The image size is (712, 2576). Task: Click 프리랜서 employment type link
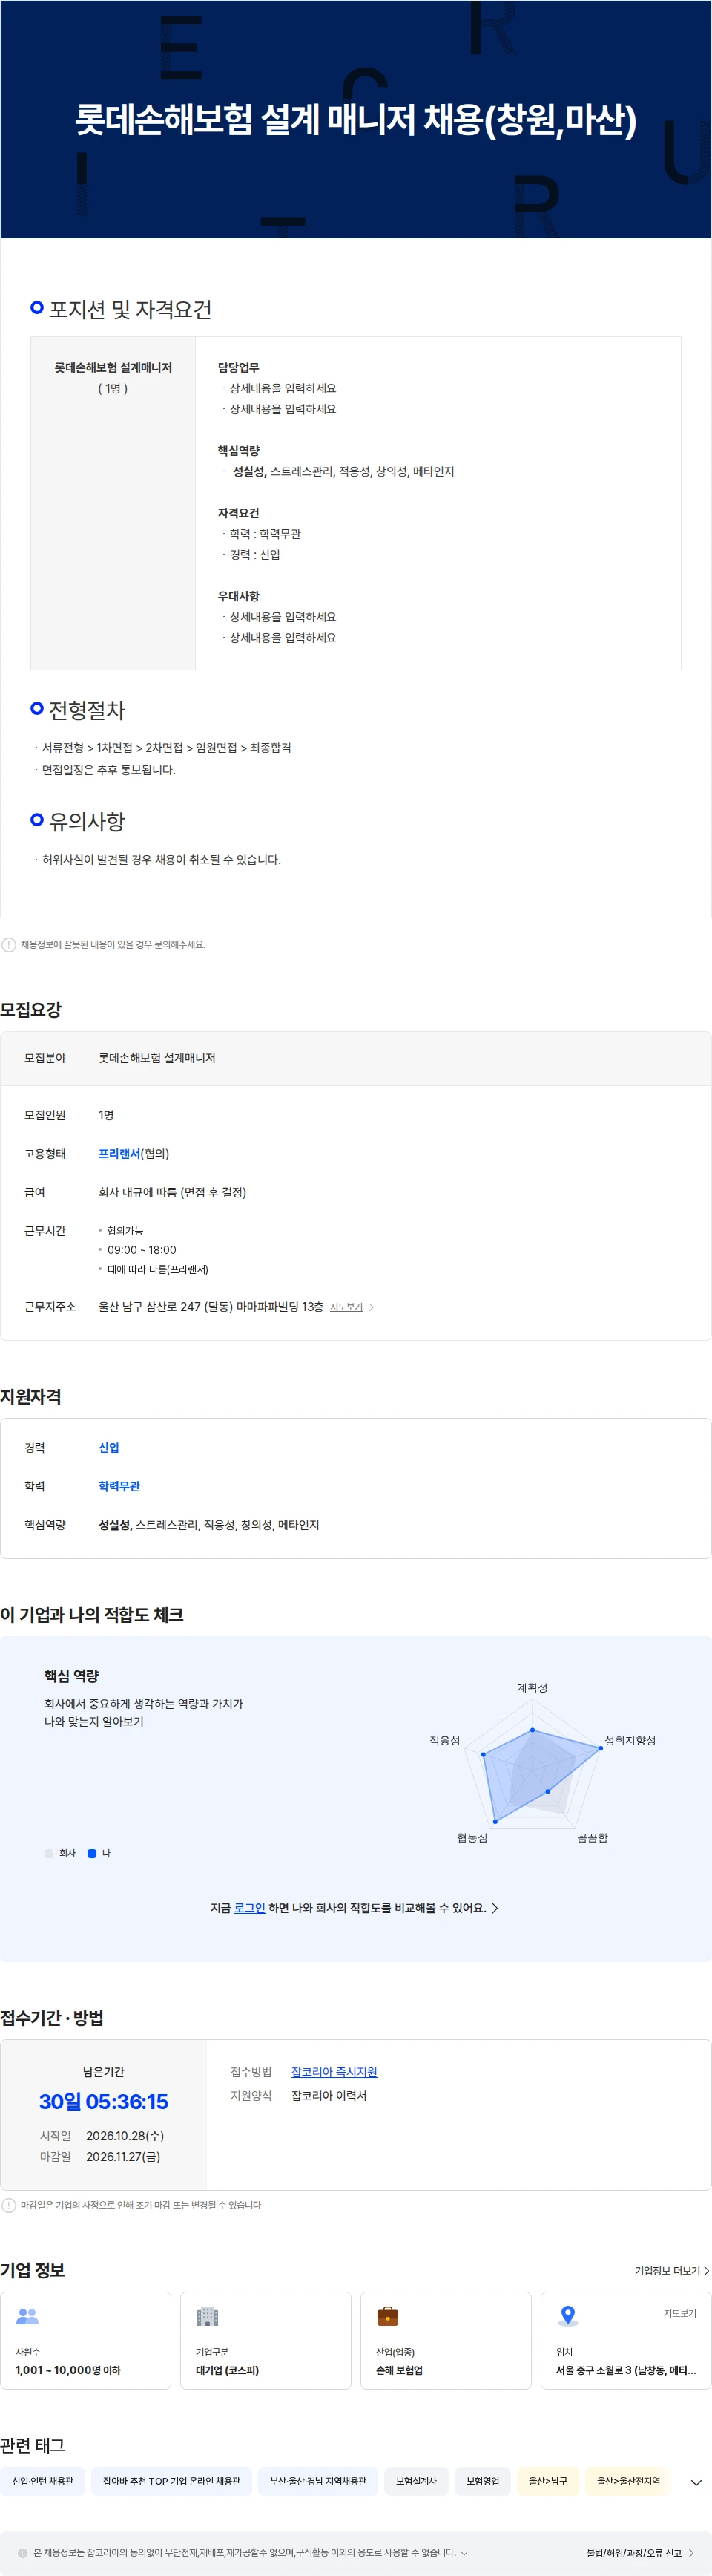click(119, 1153)
